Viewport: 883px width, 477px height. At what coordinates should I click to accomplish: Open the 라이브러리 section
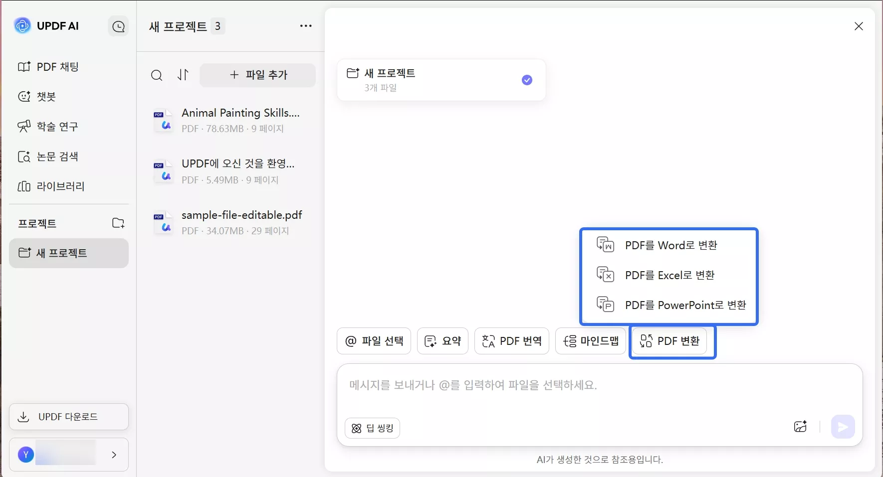tap(60, 186)
